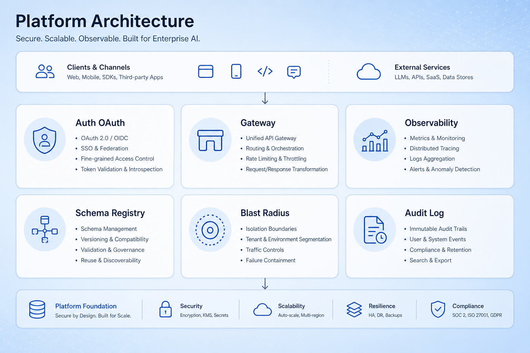This screenshot has height=353, width=530.
Task: Click the Schema Registry card heading
Action: click(110, 213)
